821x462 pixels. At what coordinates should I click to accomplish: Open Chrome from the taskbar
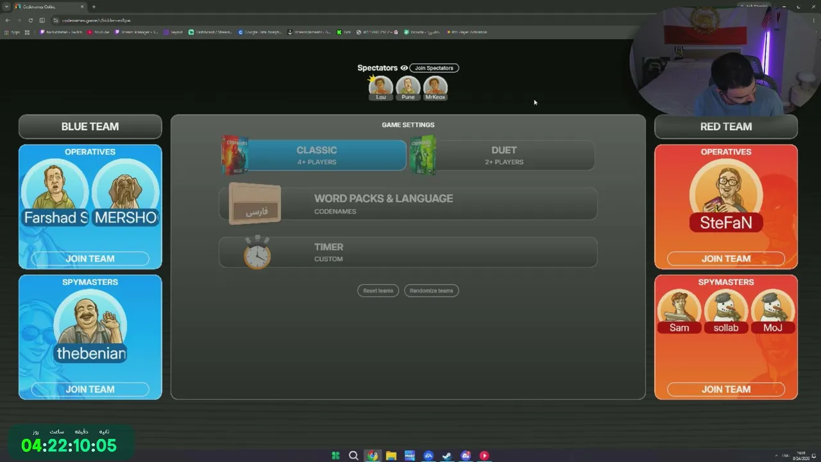(373, 456)
